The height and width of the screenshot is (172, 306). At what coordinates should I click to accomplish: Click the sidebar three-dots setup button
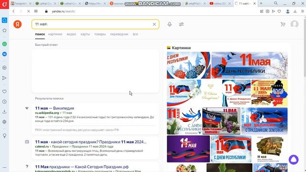click(x=4, y=167)
